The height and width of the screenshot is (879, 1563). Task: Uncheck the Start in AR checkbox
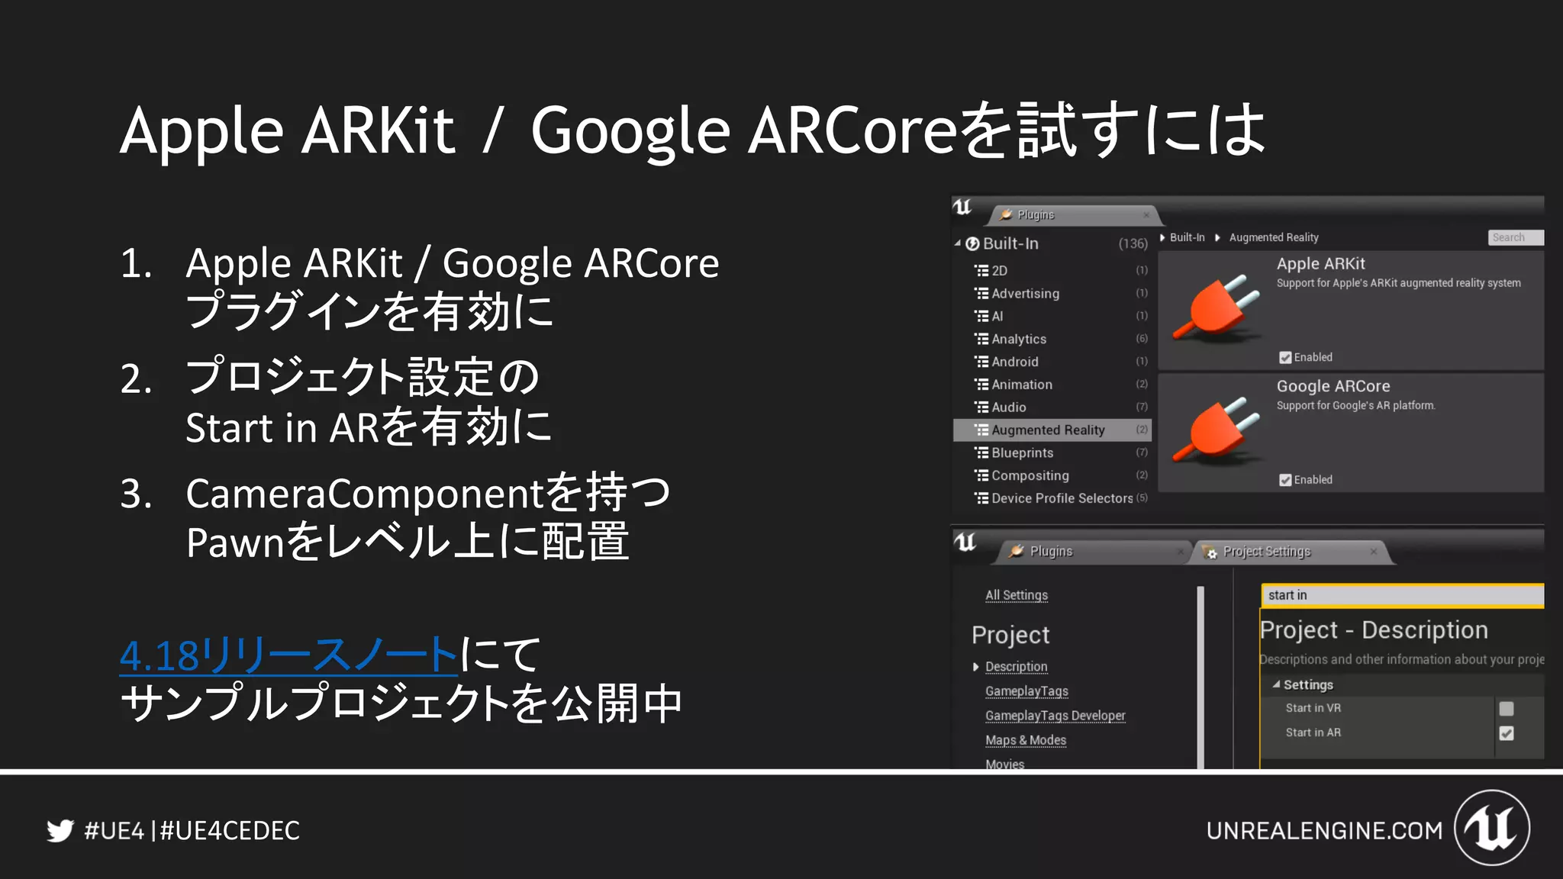(1507, 733)
